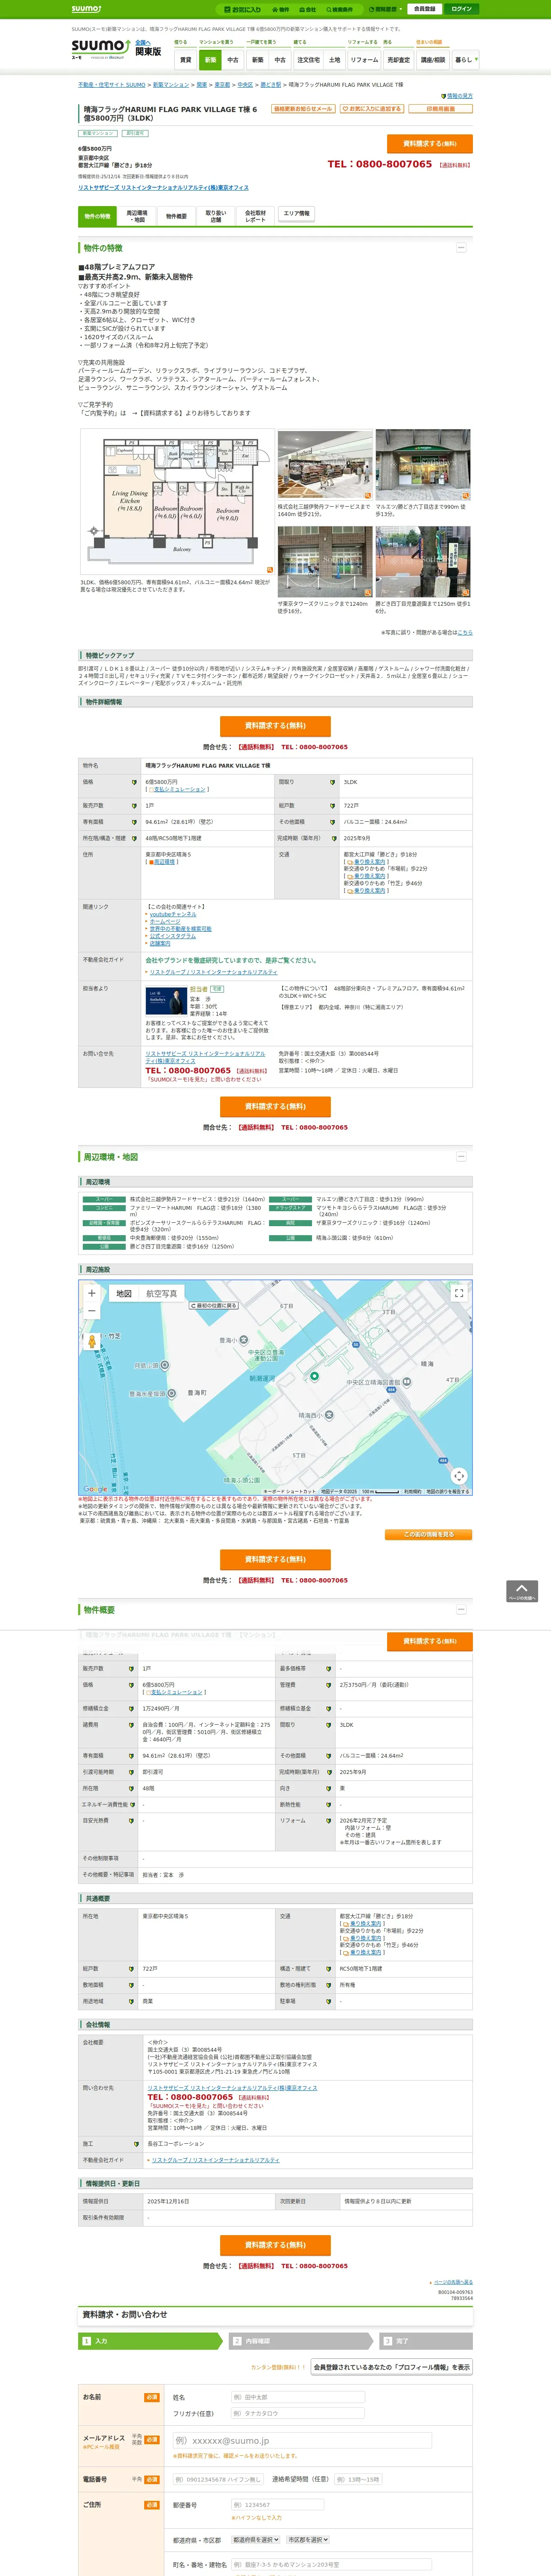This screenshot has width=551, height=2576.
Task: Open 閲覧履歴 browsing history dropdown
Action: click(386, 9)
